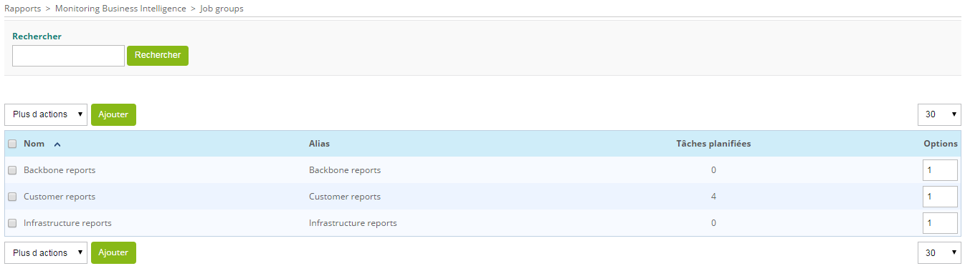Click the Infrastructure reports alias cell
This screenshot has width=965, height=266.
(353, 223)
